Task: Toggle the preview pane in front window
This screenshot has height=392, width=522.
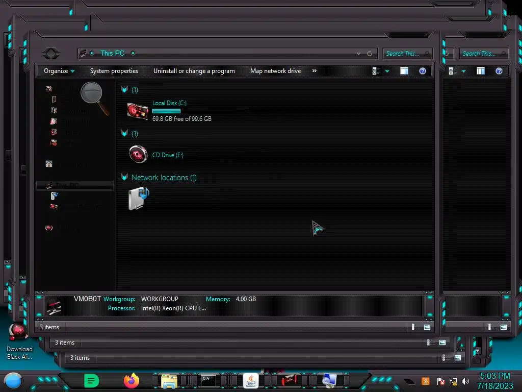Action: pos(404,71)
